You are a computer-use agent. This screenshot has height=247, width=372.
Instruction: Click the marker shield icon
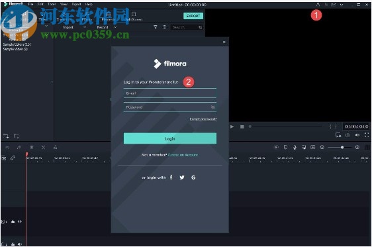285,148
